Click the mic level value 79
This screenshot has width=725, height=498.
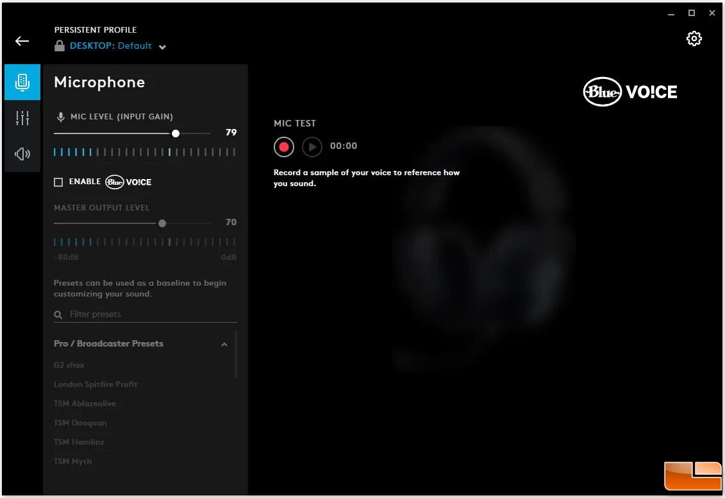[x=231, y=132]
